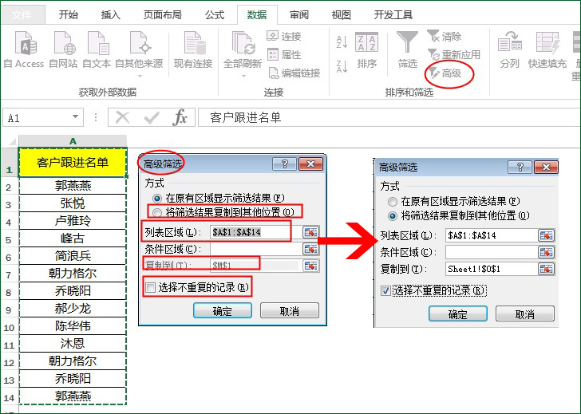Click the 编辑链接 option
This screenshot has height=414, width=581.
point(294,73)
